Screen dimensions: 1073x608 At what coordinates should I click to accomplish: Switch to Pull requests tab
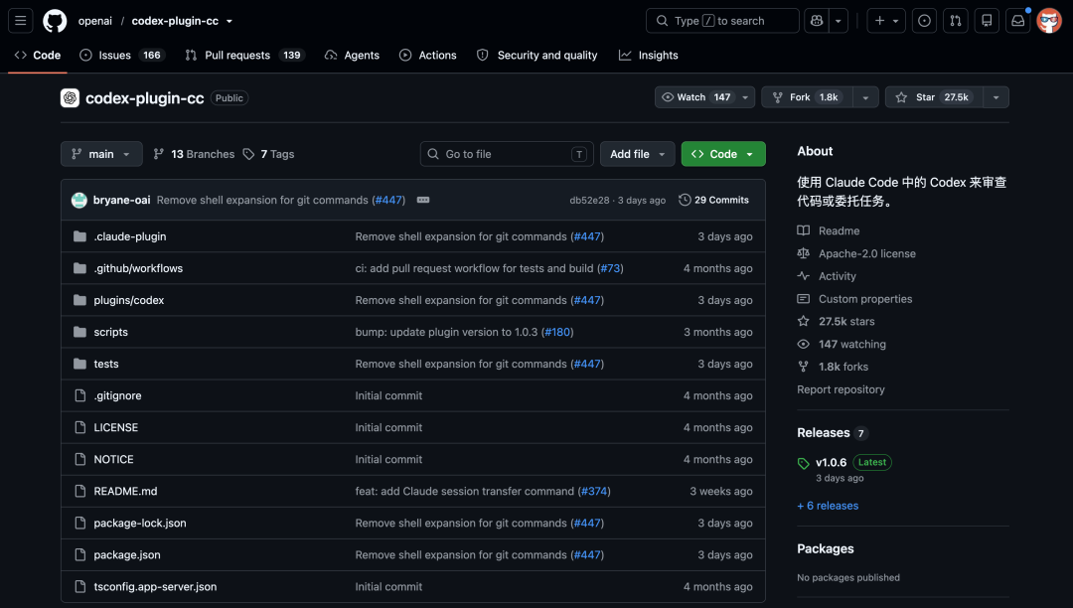point(245,55)
